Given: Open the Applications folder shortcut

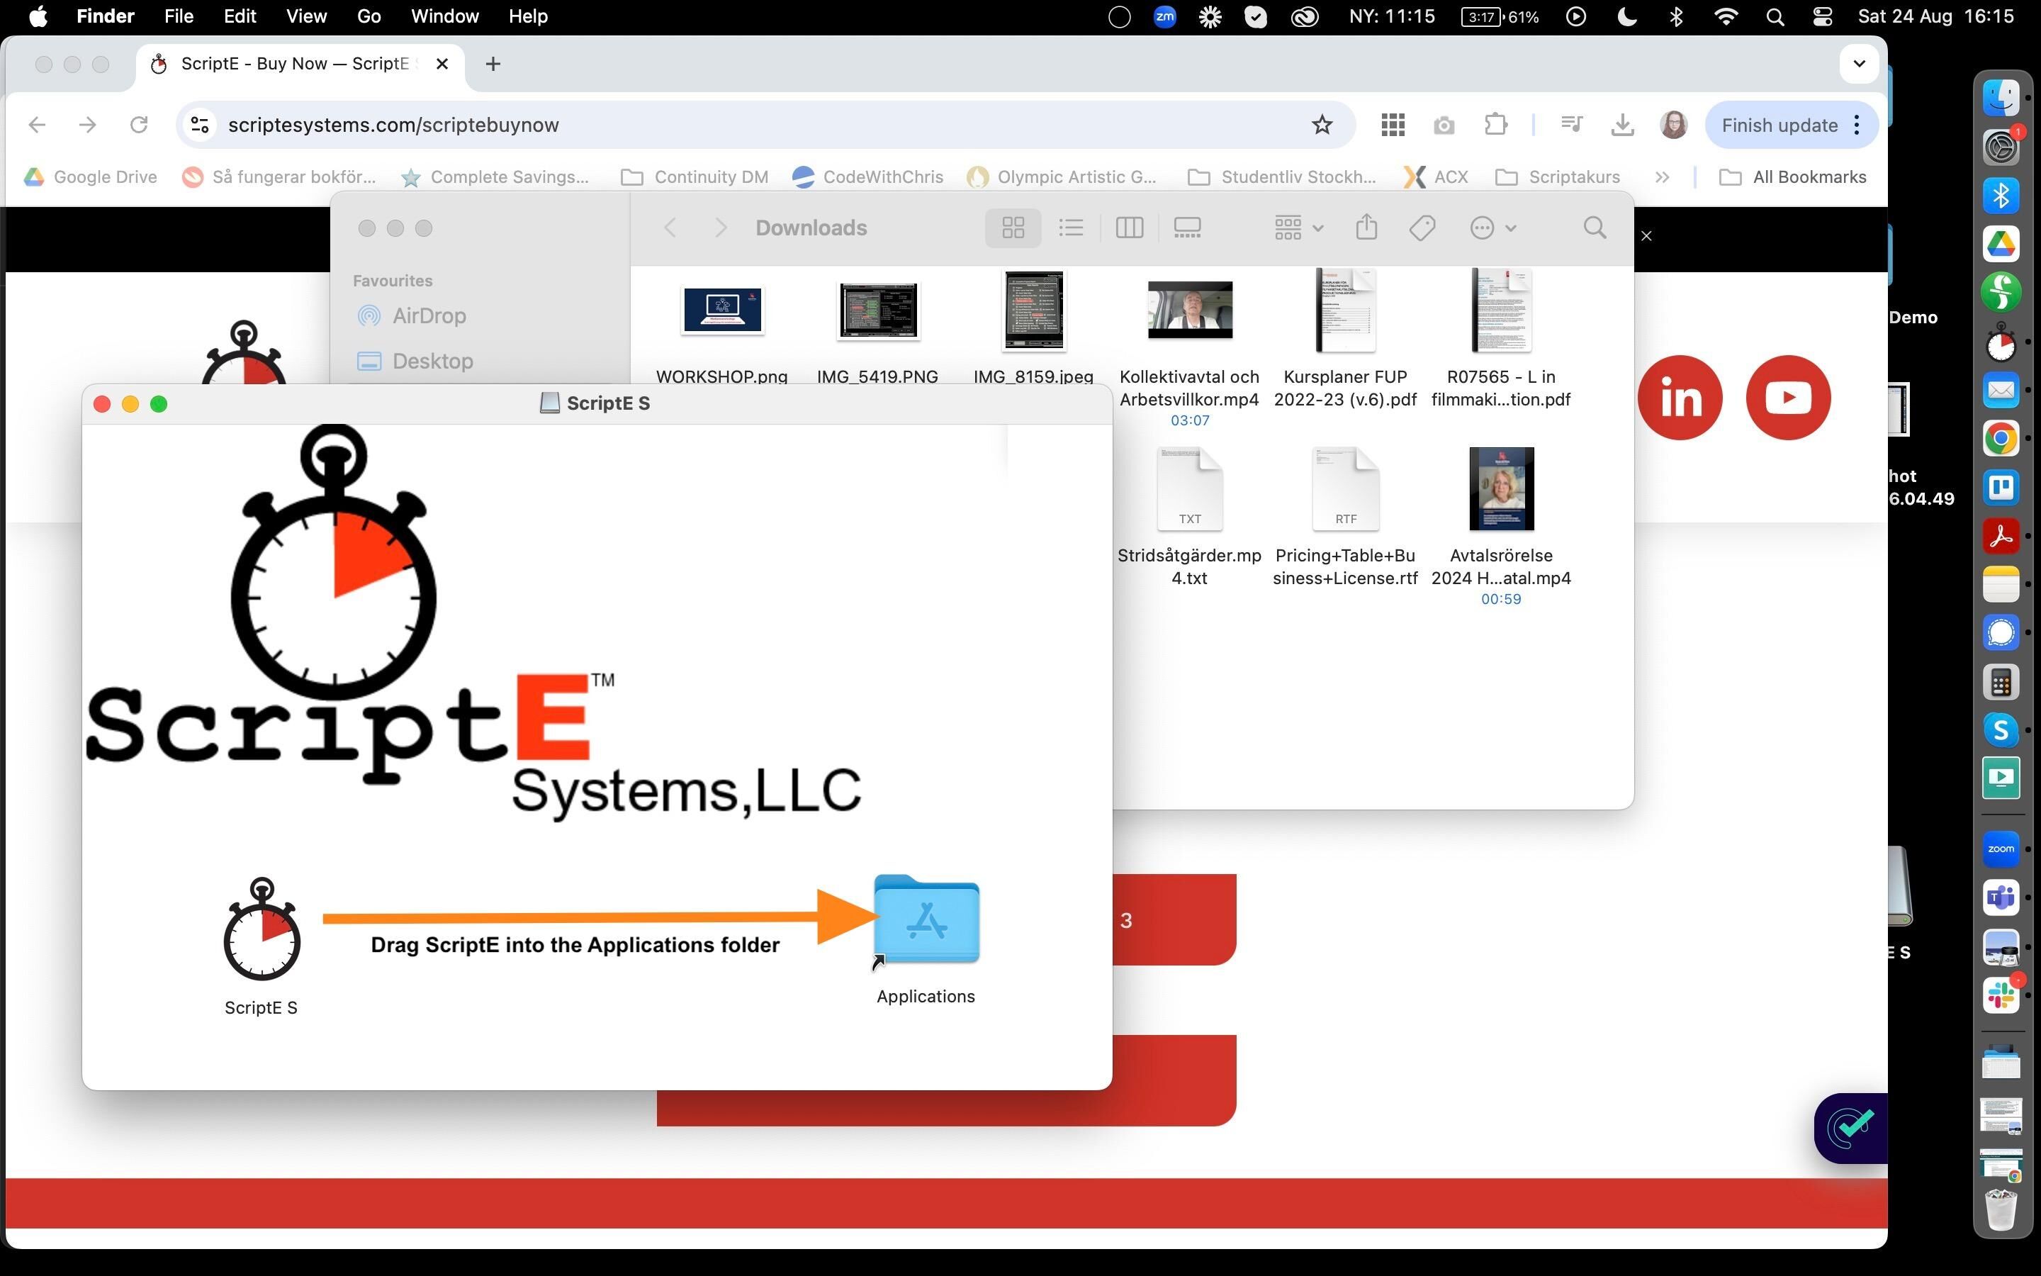Looking at the screenshot, I should pos(926,921).
